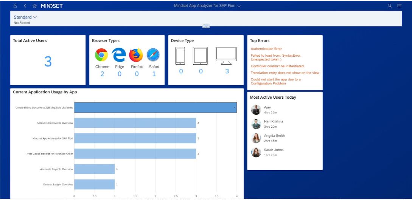This screenshot has width=412, height=200.
Task: Open the notifications list icon
Action: (400, 6)
